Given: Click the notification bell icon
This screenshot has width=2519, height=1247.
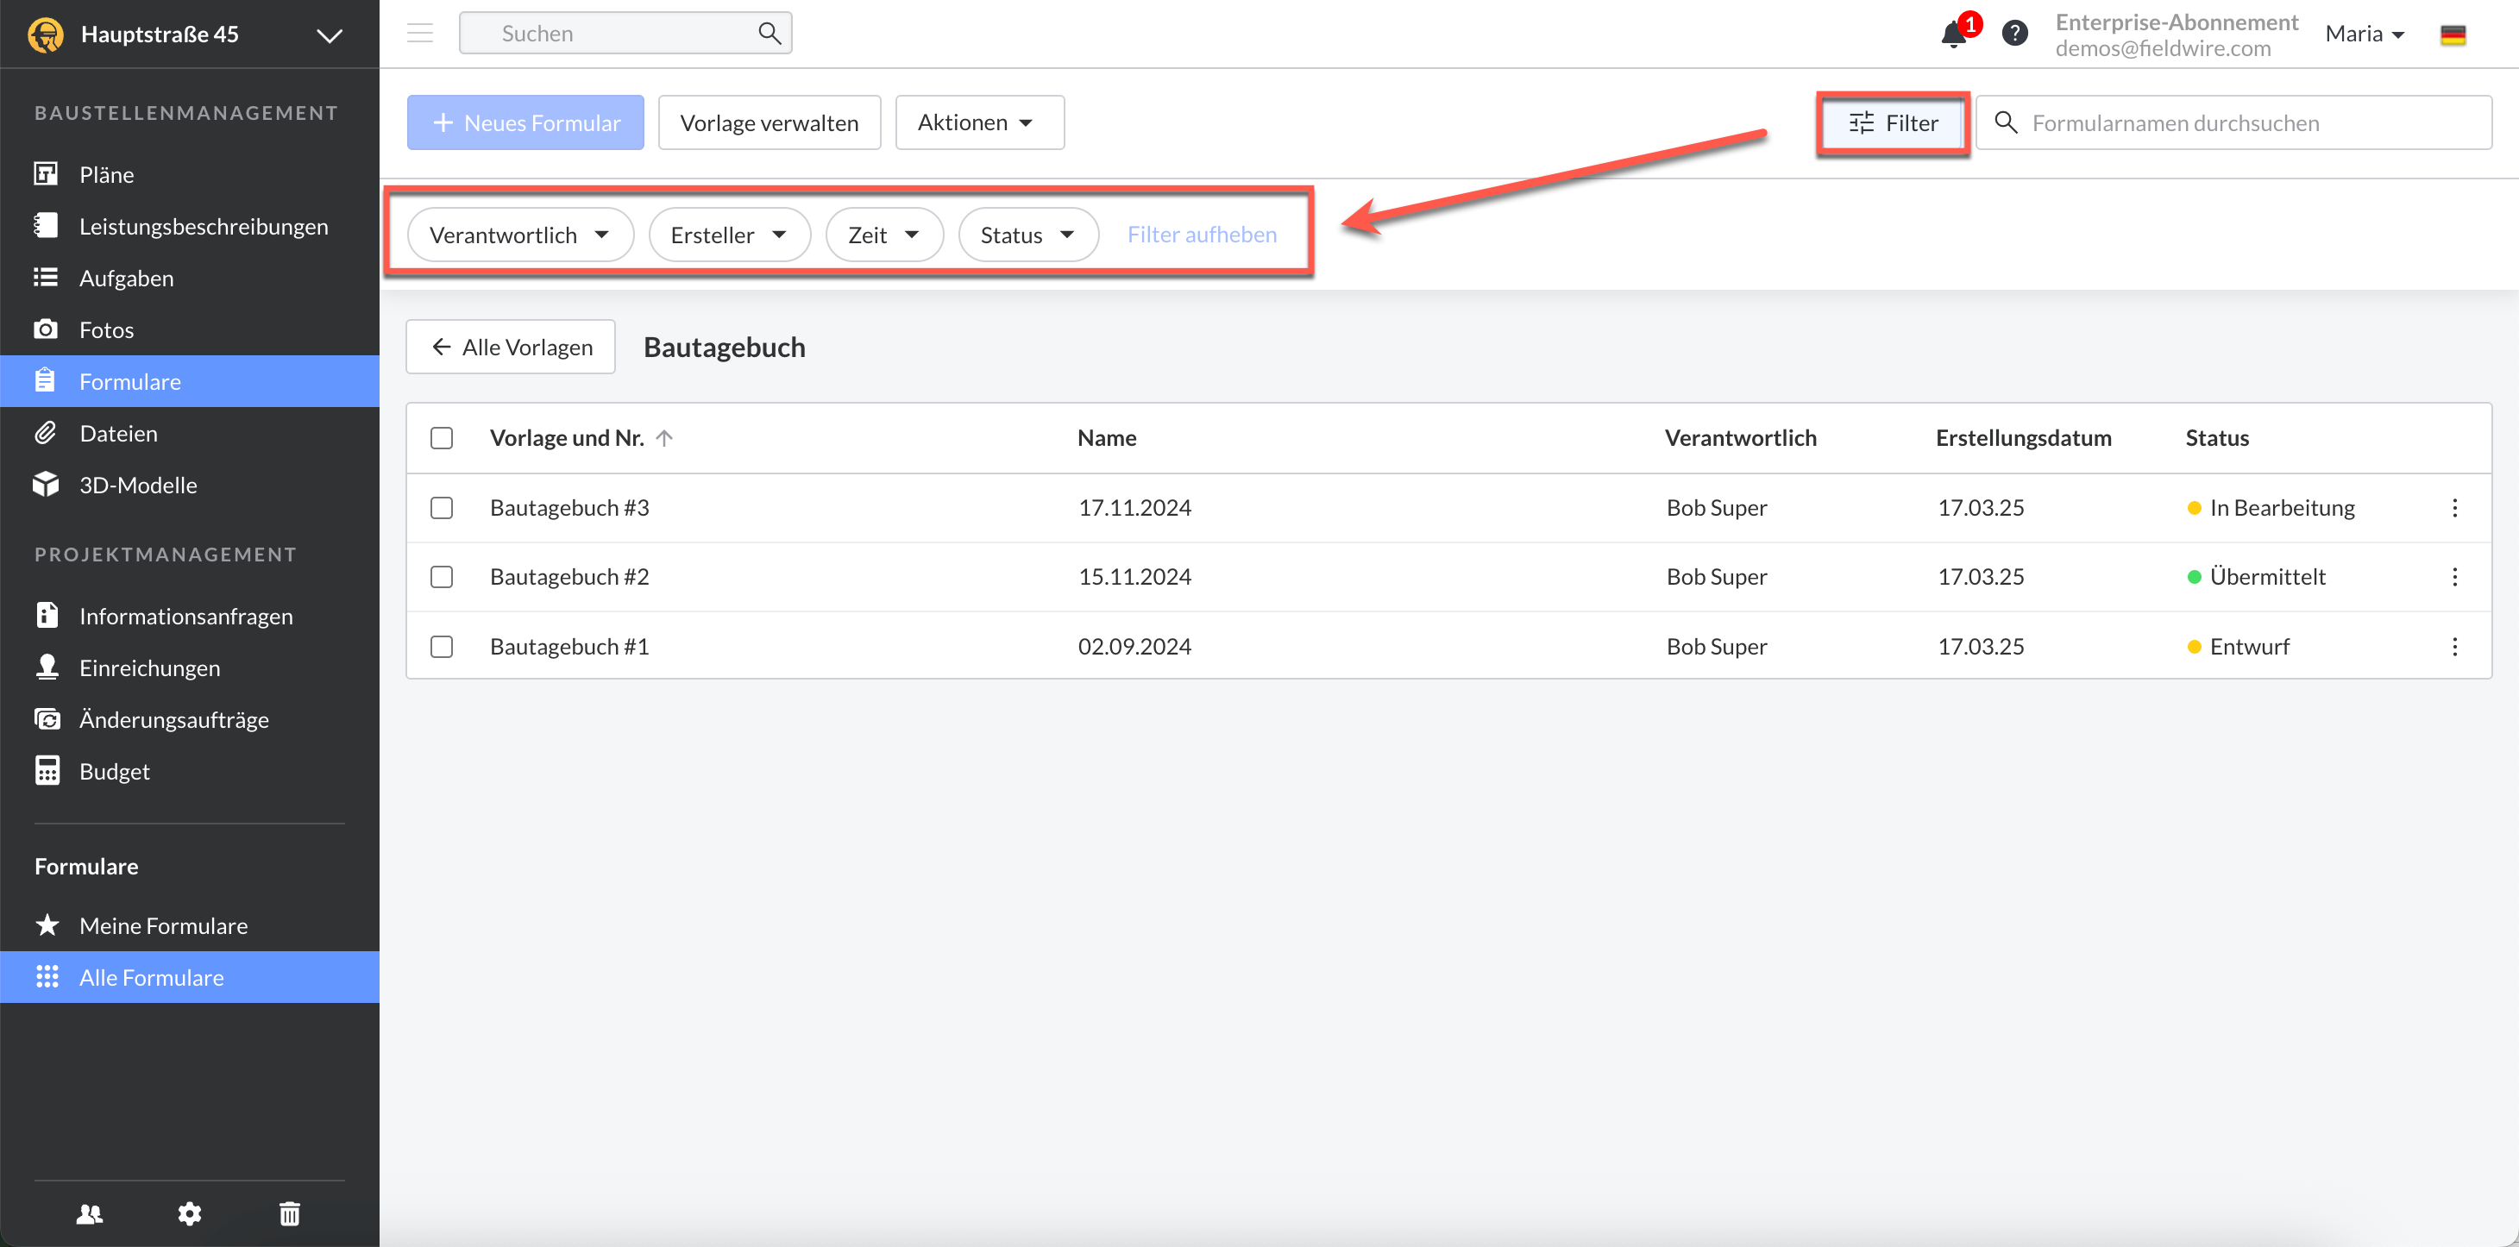Looking at the screenshot, I should click(1953, 34).
